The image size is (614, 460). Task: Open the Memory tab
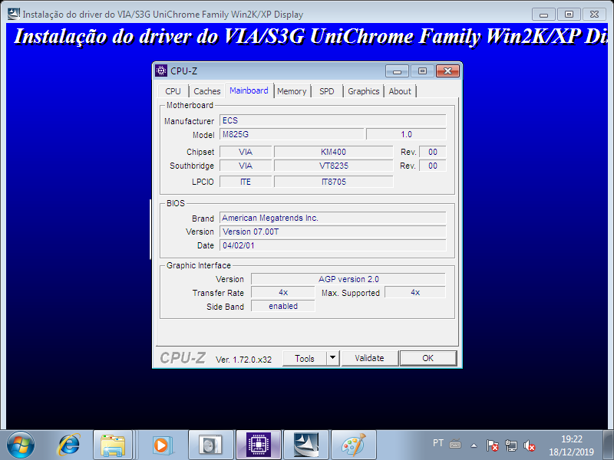(292, 91)
